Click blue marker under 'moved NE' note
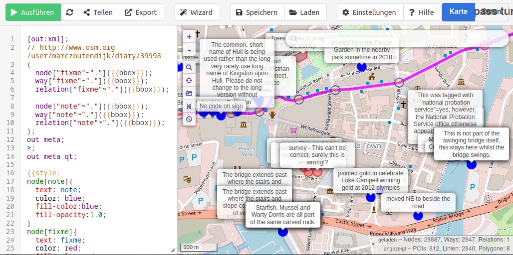 click(418, 216)
